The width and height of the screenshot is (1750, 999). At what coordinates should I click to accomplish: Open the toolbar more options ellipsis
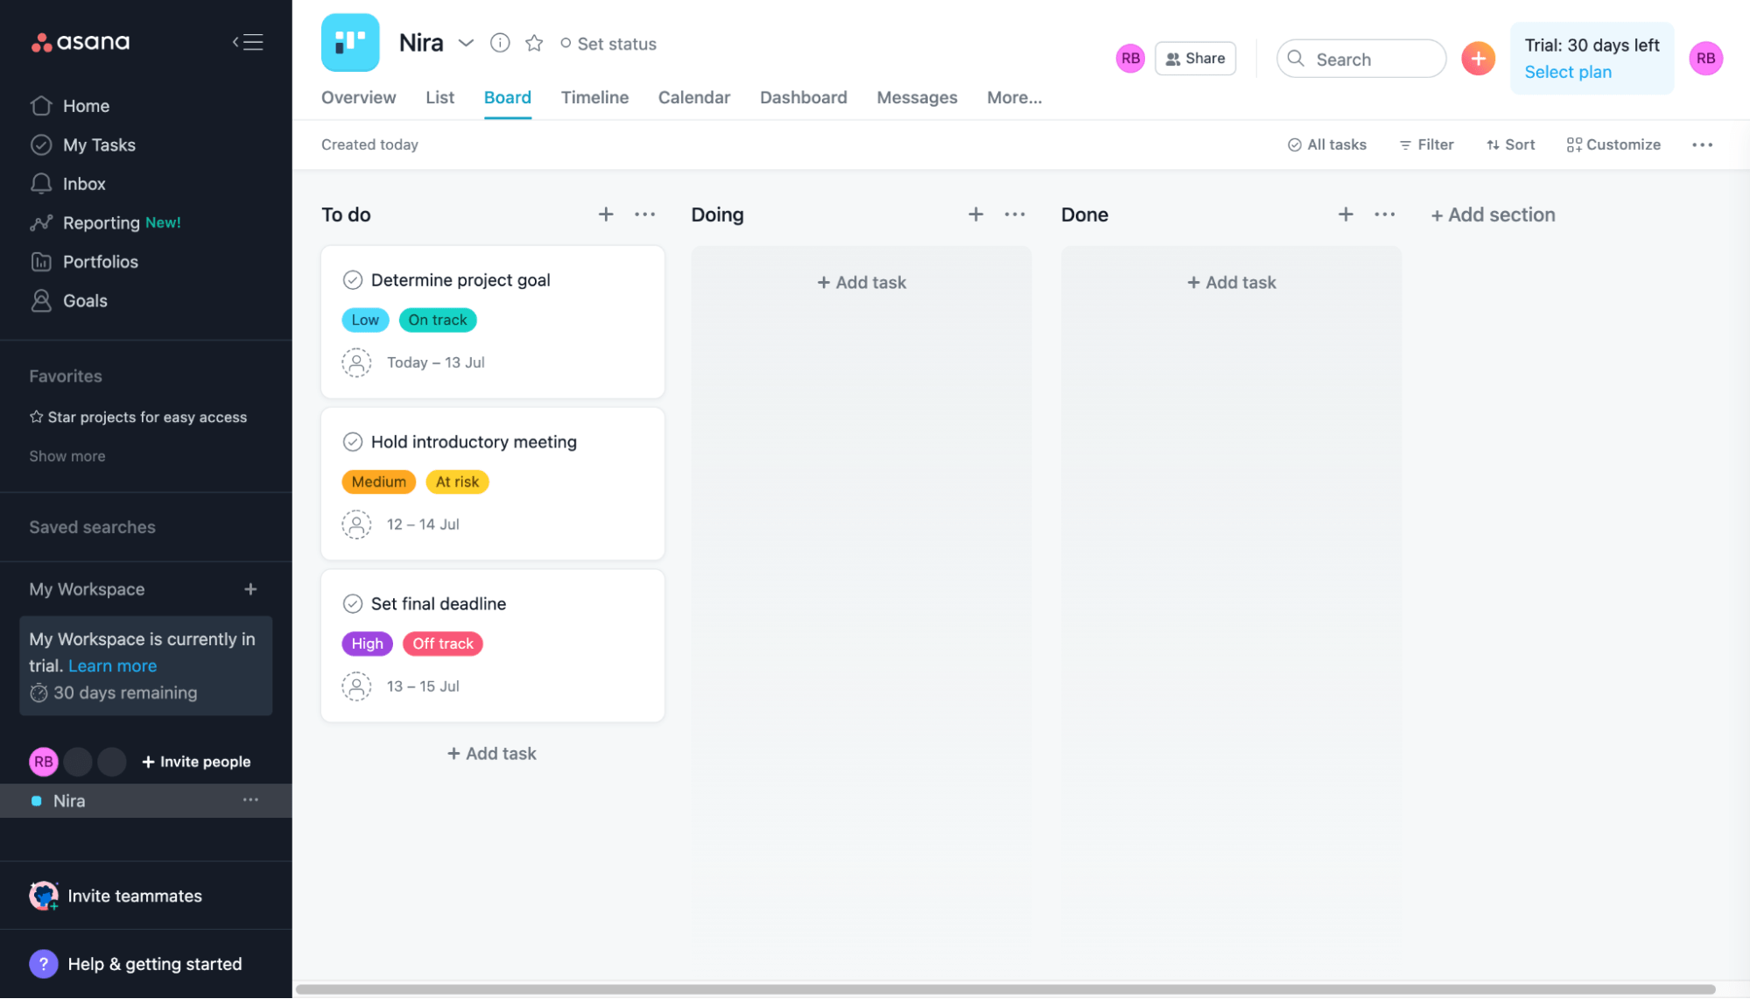coord(1702,145)
